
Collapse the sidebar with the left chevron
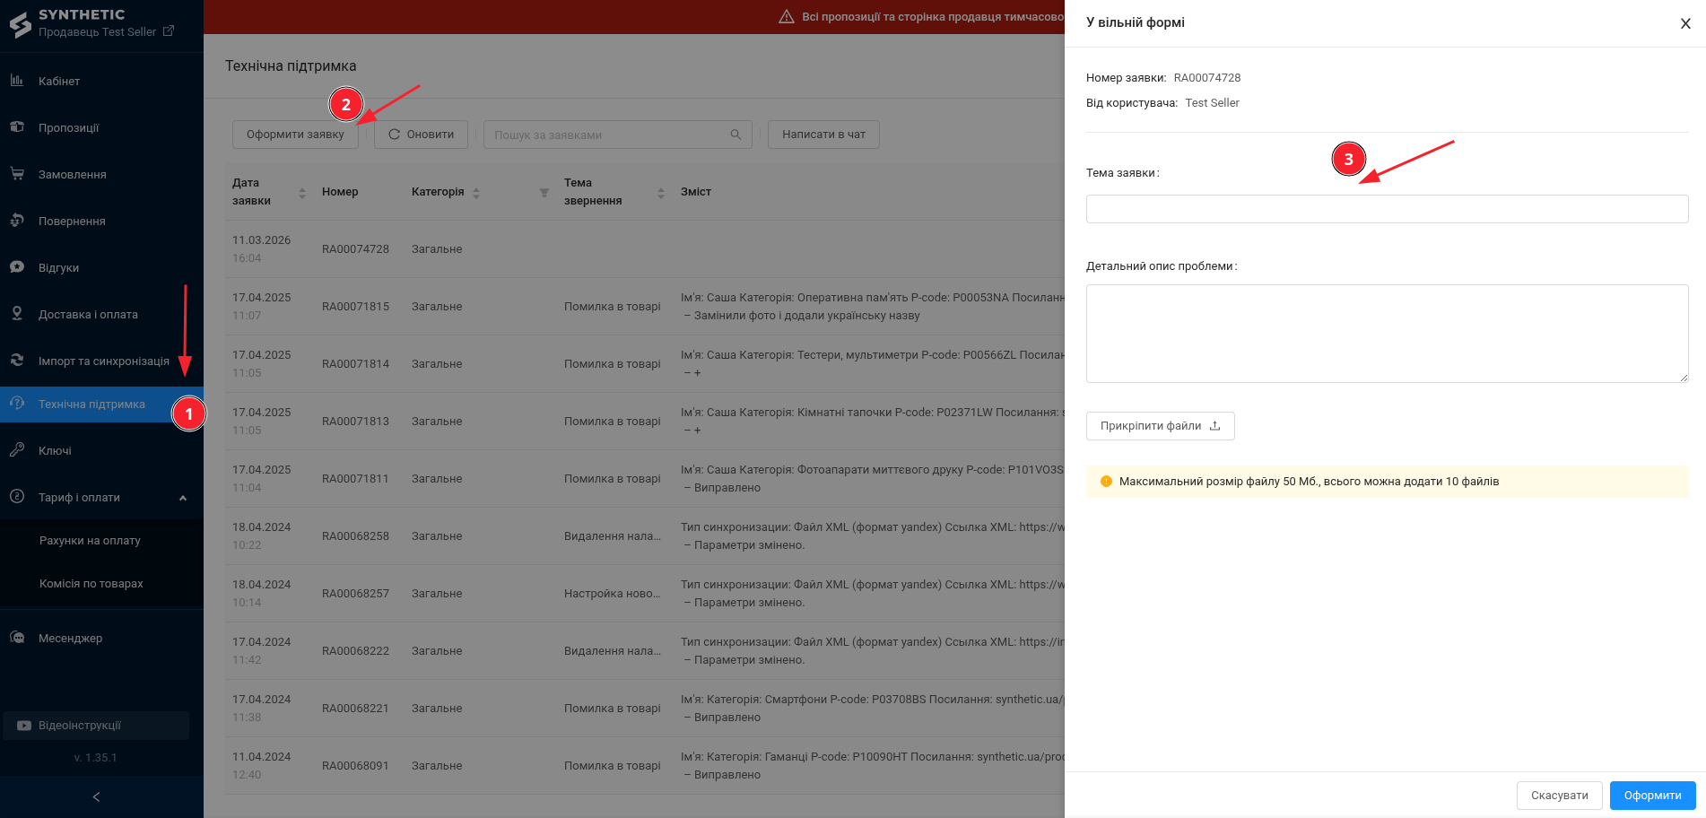(x=97, y=796)
